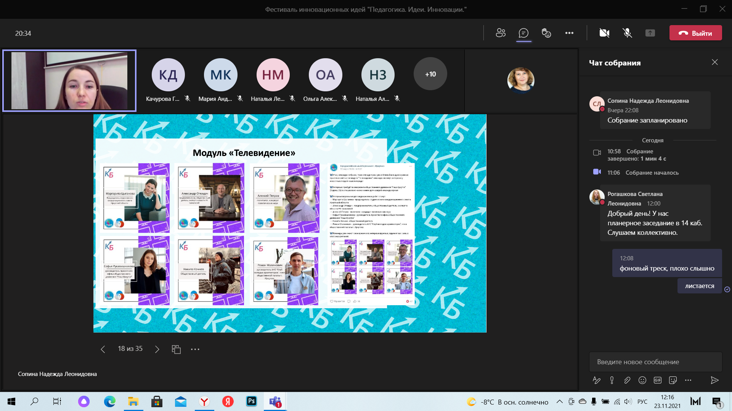
Task: Open the more actions ellipsis in meeting toolbar
Action: coord(569,33)
